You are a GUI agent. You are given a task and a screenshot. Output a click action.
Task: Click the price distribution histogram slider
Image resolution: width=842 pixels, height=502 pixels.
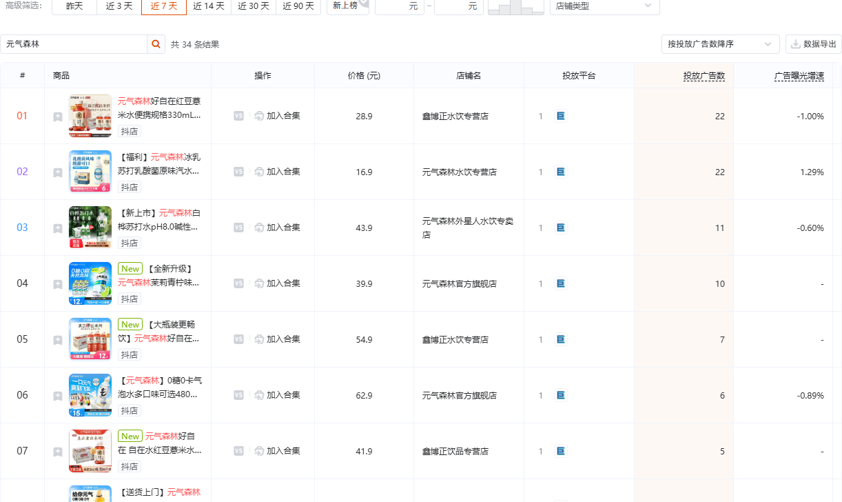coord(516,7)
